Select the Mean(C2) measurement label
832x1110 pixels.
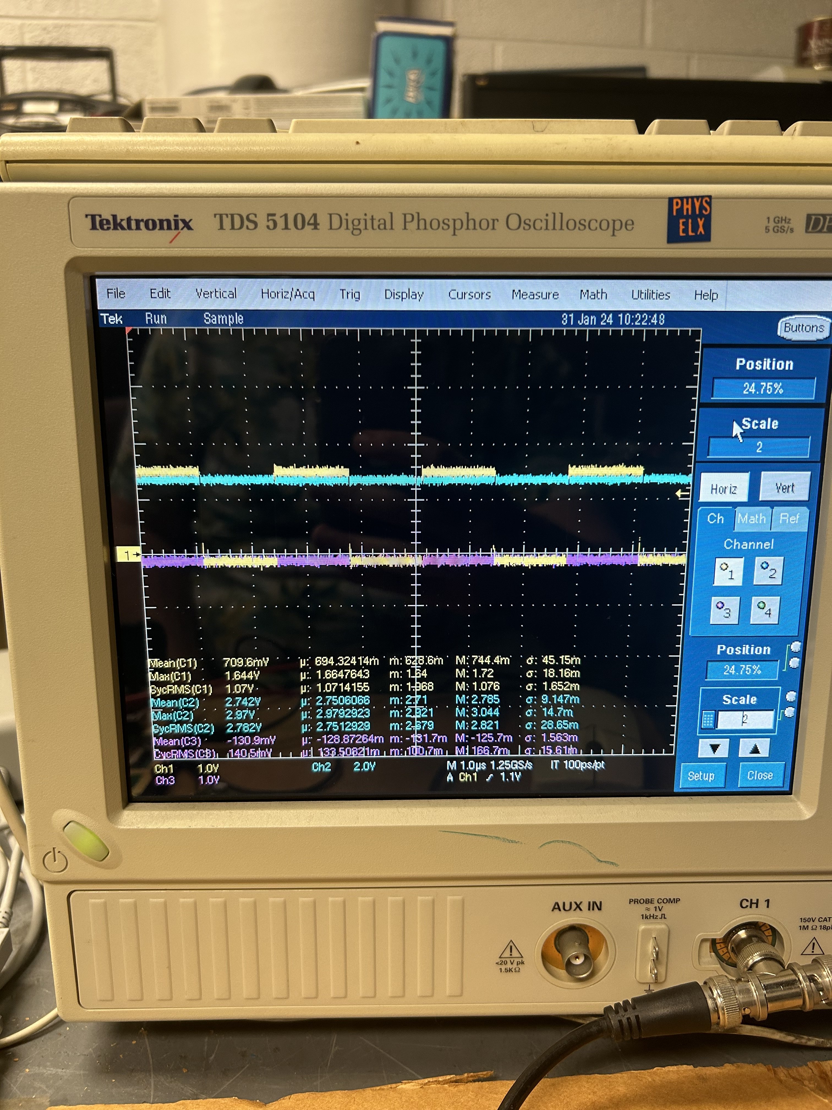176,703
